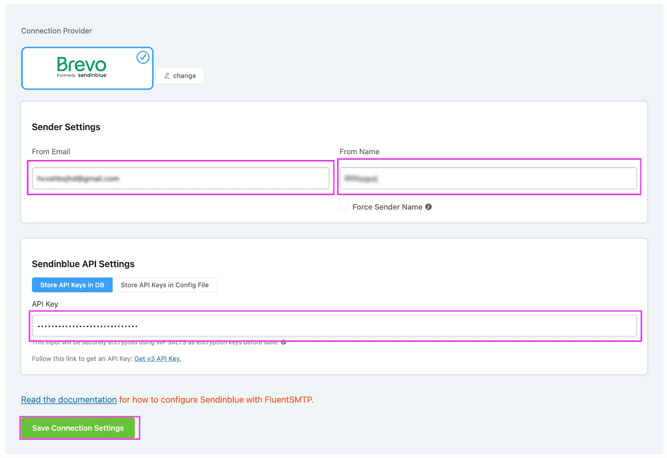Click the API Key label
667x458 pixels.
(45, 304)
